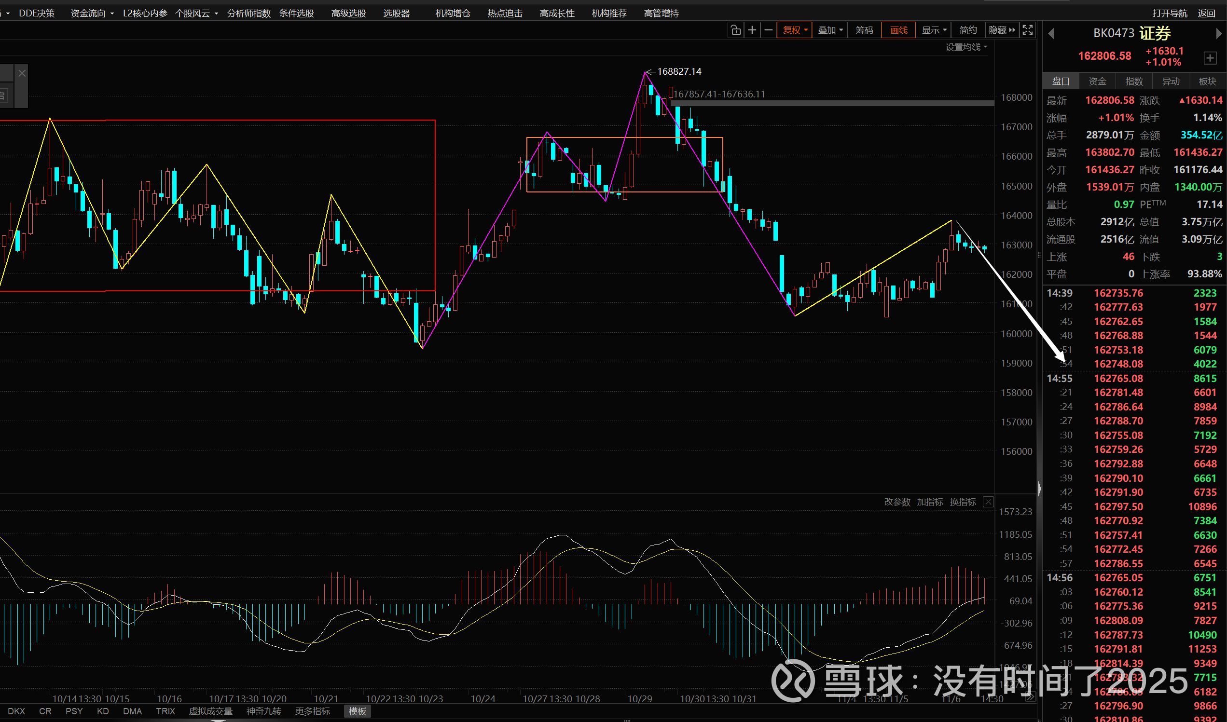The width and height of the screenshot is (1227, 722).
Task: Click 改参数 to edit parameters
Action: 897,502
